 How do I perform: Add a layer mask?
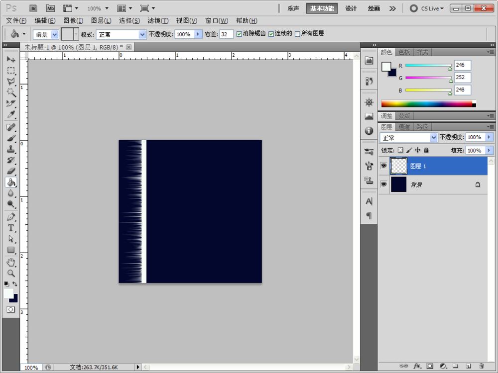point(430,366)
